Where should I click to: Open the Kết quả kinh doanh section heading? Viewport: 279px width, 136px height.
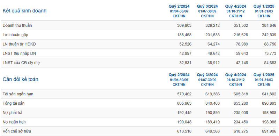point(24,11)
